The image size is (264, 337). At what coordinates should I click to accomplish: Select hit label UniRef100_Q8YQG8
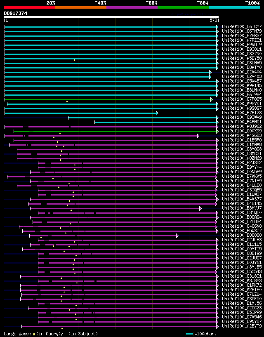pos(242,149)
